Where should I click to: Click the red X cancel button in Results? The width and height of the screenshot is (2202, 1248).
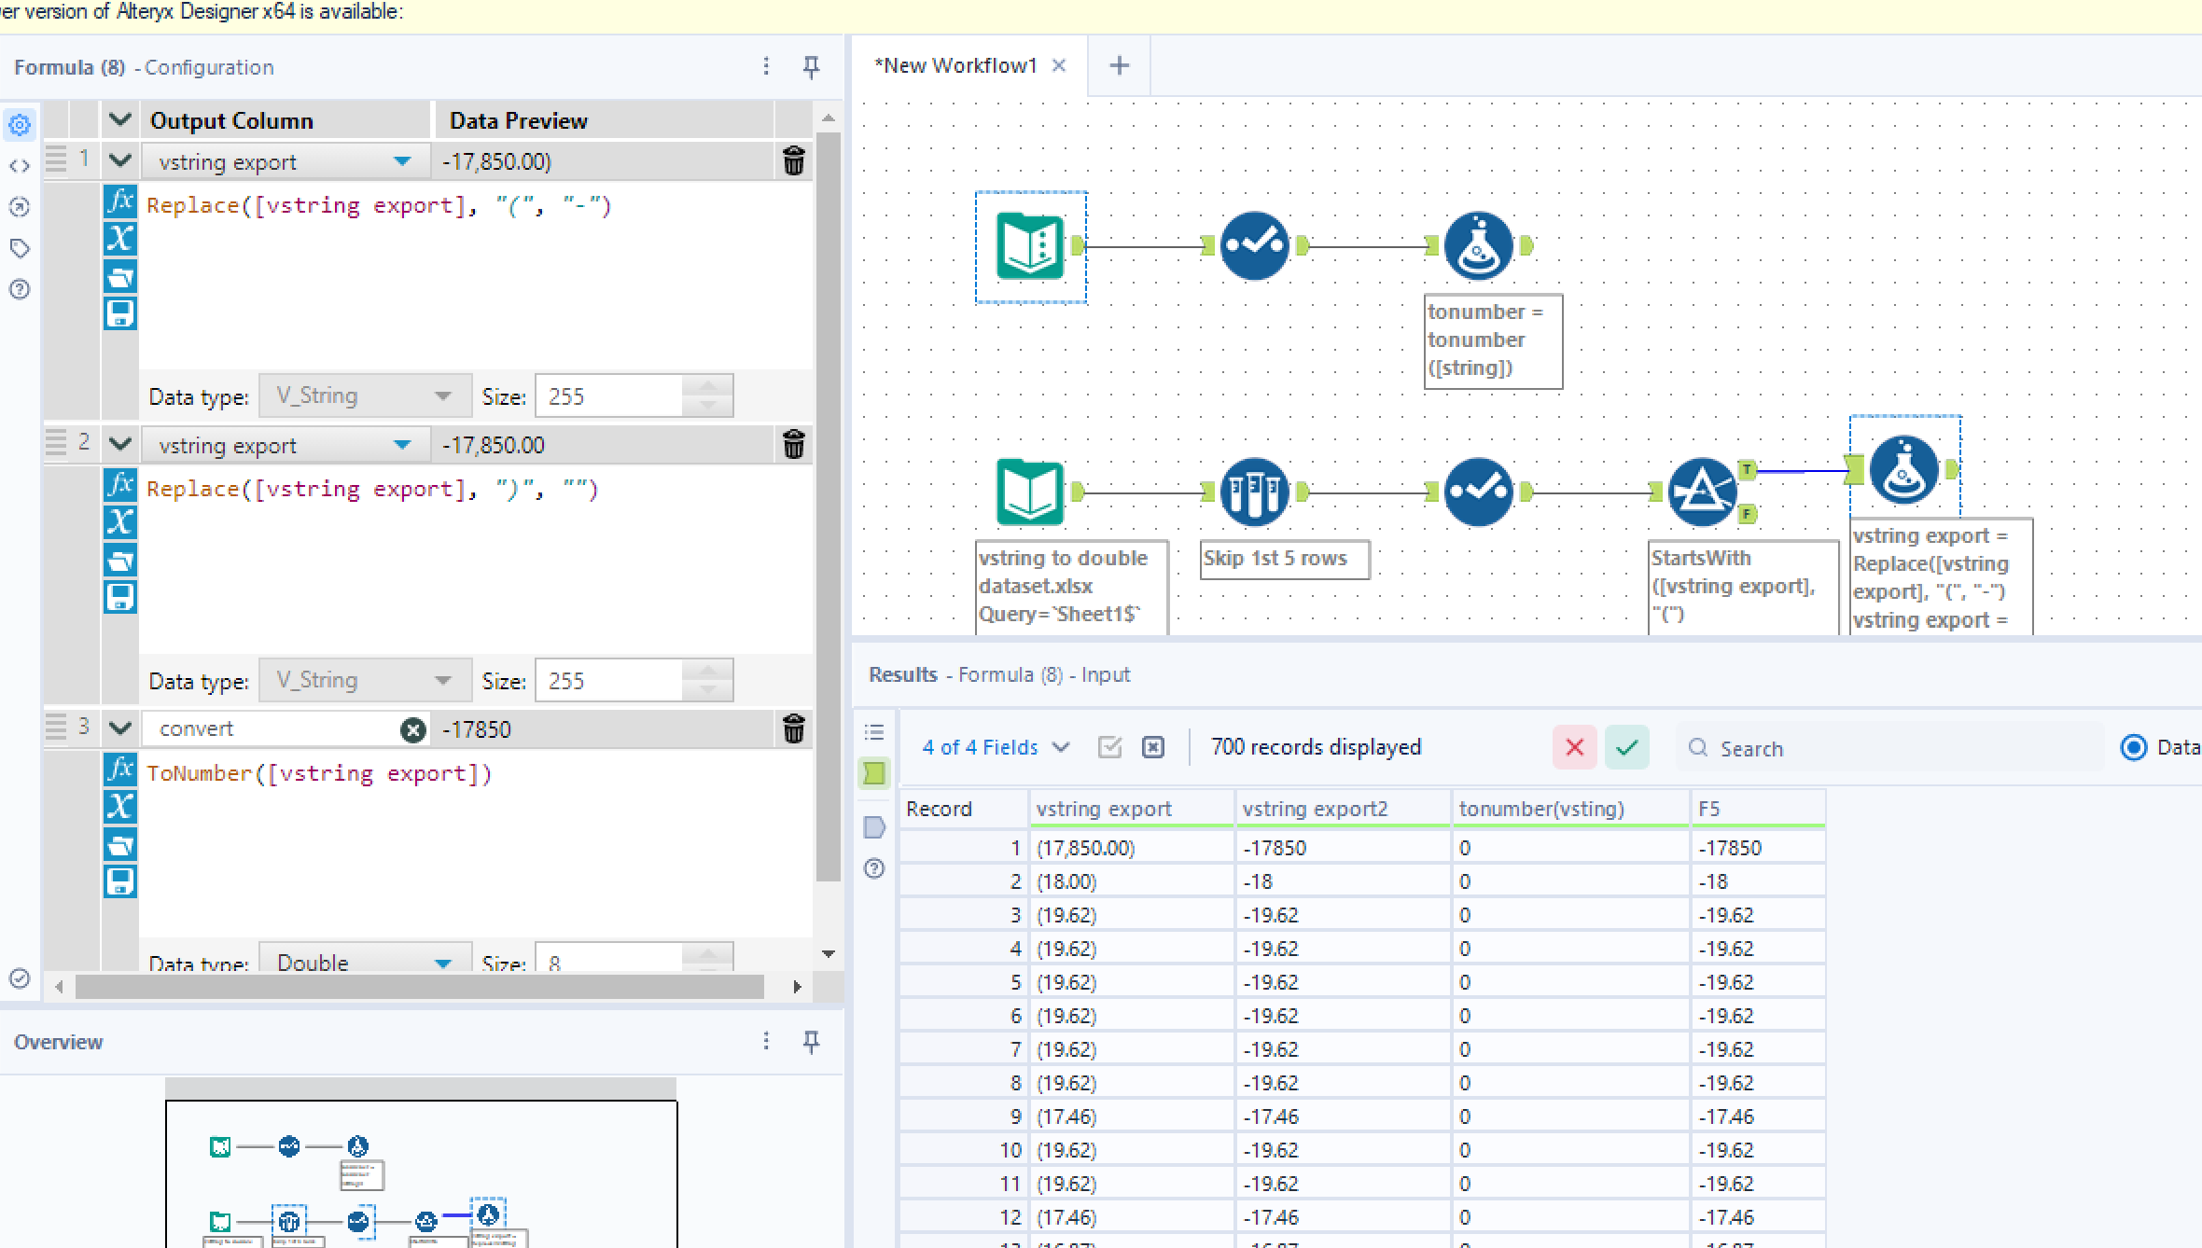coord(1574,747)
